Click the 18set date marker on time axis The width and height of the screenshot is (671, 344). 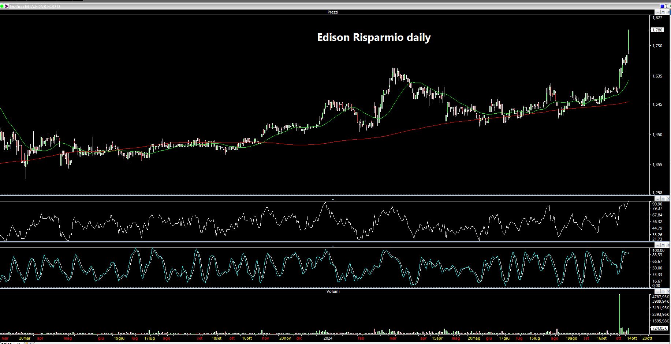pyautogui.click(x=216, y=338)
